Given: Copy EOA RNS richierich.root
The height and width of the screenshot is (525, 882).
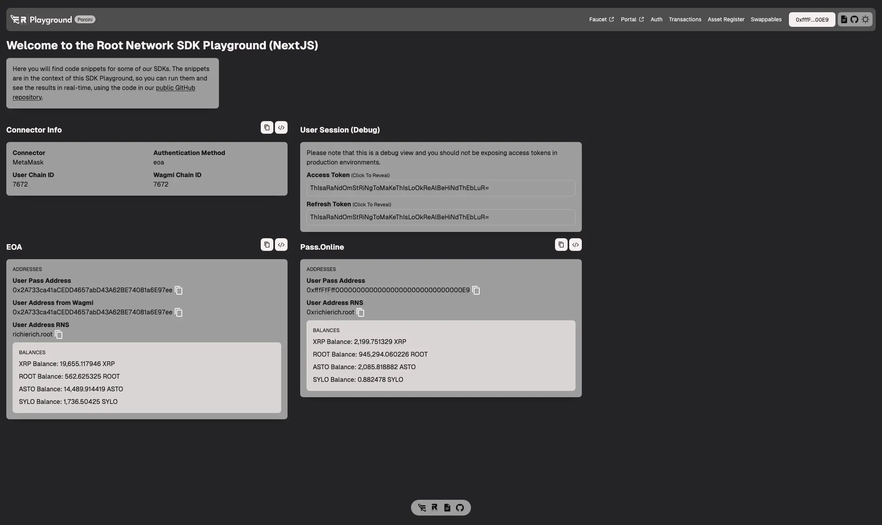Looking at the screenshot, I should (59, 334).
